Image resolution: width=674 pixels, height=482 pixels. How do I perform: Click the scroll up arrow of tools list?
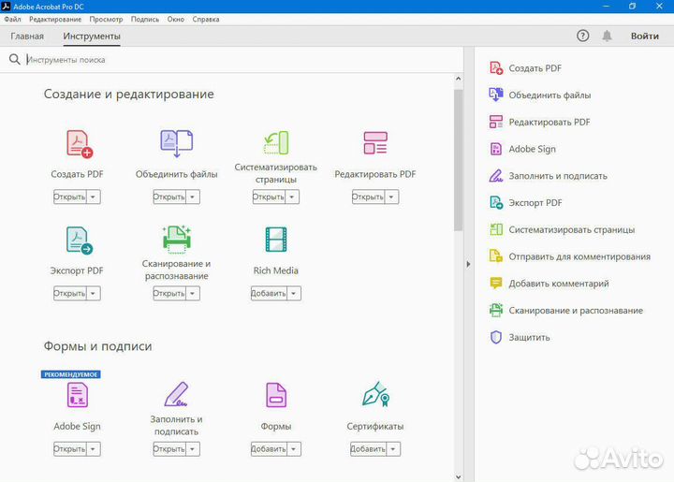point(458,79)
